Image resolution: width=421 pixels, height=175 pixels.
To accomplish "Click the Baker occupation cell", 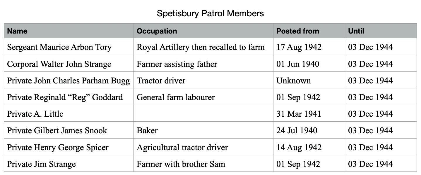I will point(147,130).
